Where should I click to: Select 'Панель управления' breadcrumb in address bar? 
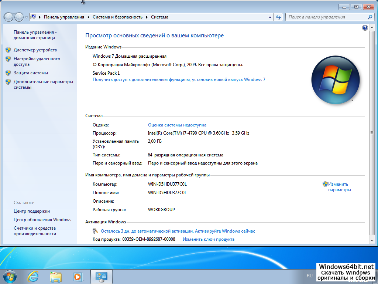(64, 17)
